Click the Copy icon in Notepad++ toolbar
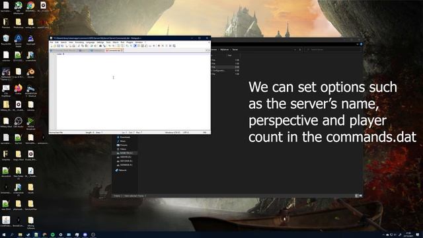The height and width of the screenshot is (238, 423). [83, 46]
